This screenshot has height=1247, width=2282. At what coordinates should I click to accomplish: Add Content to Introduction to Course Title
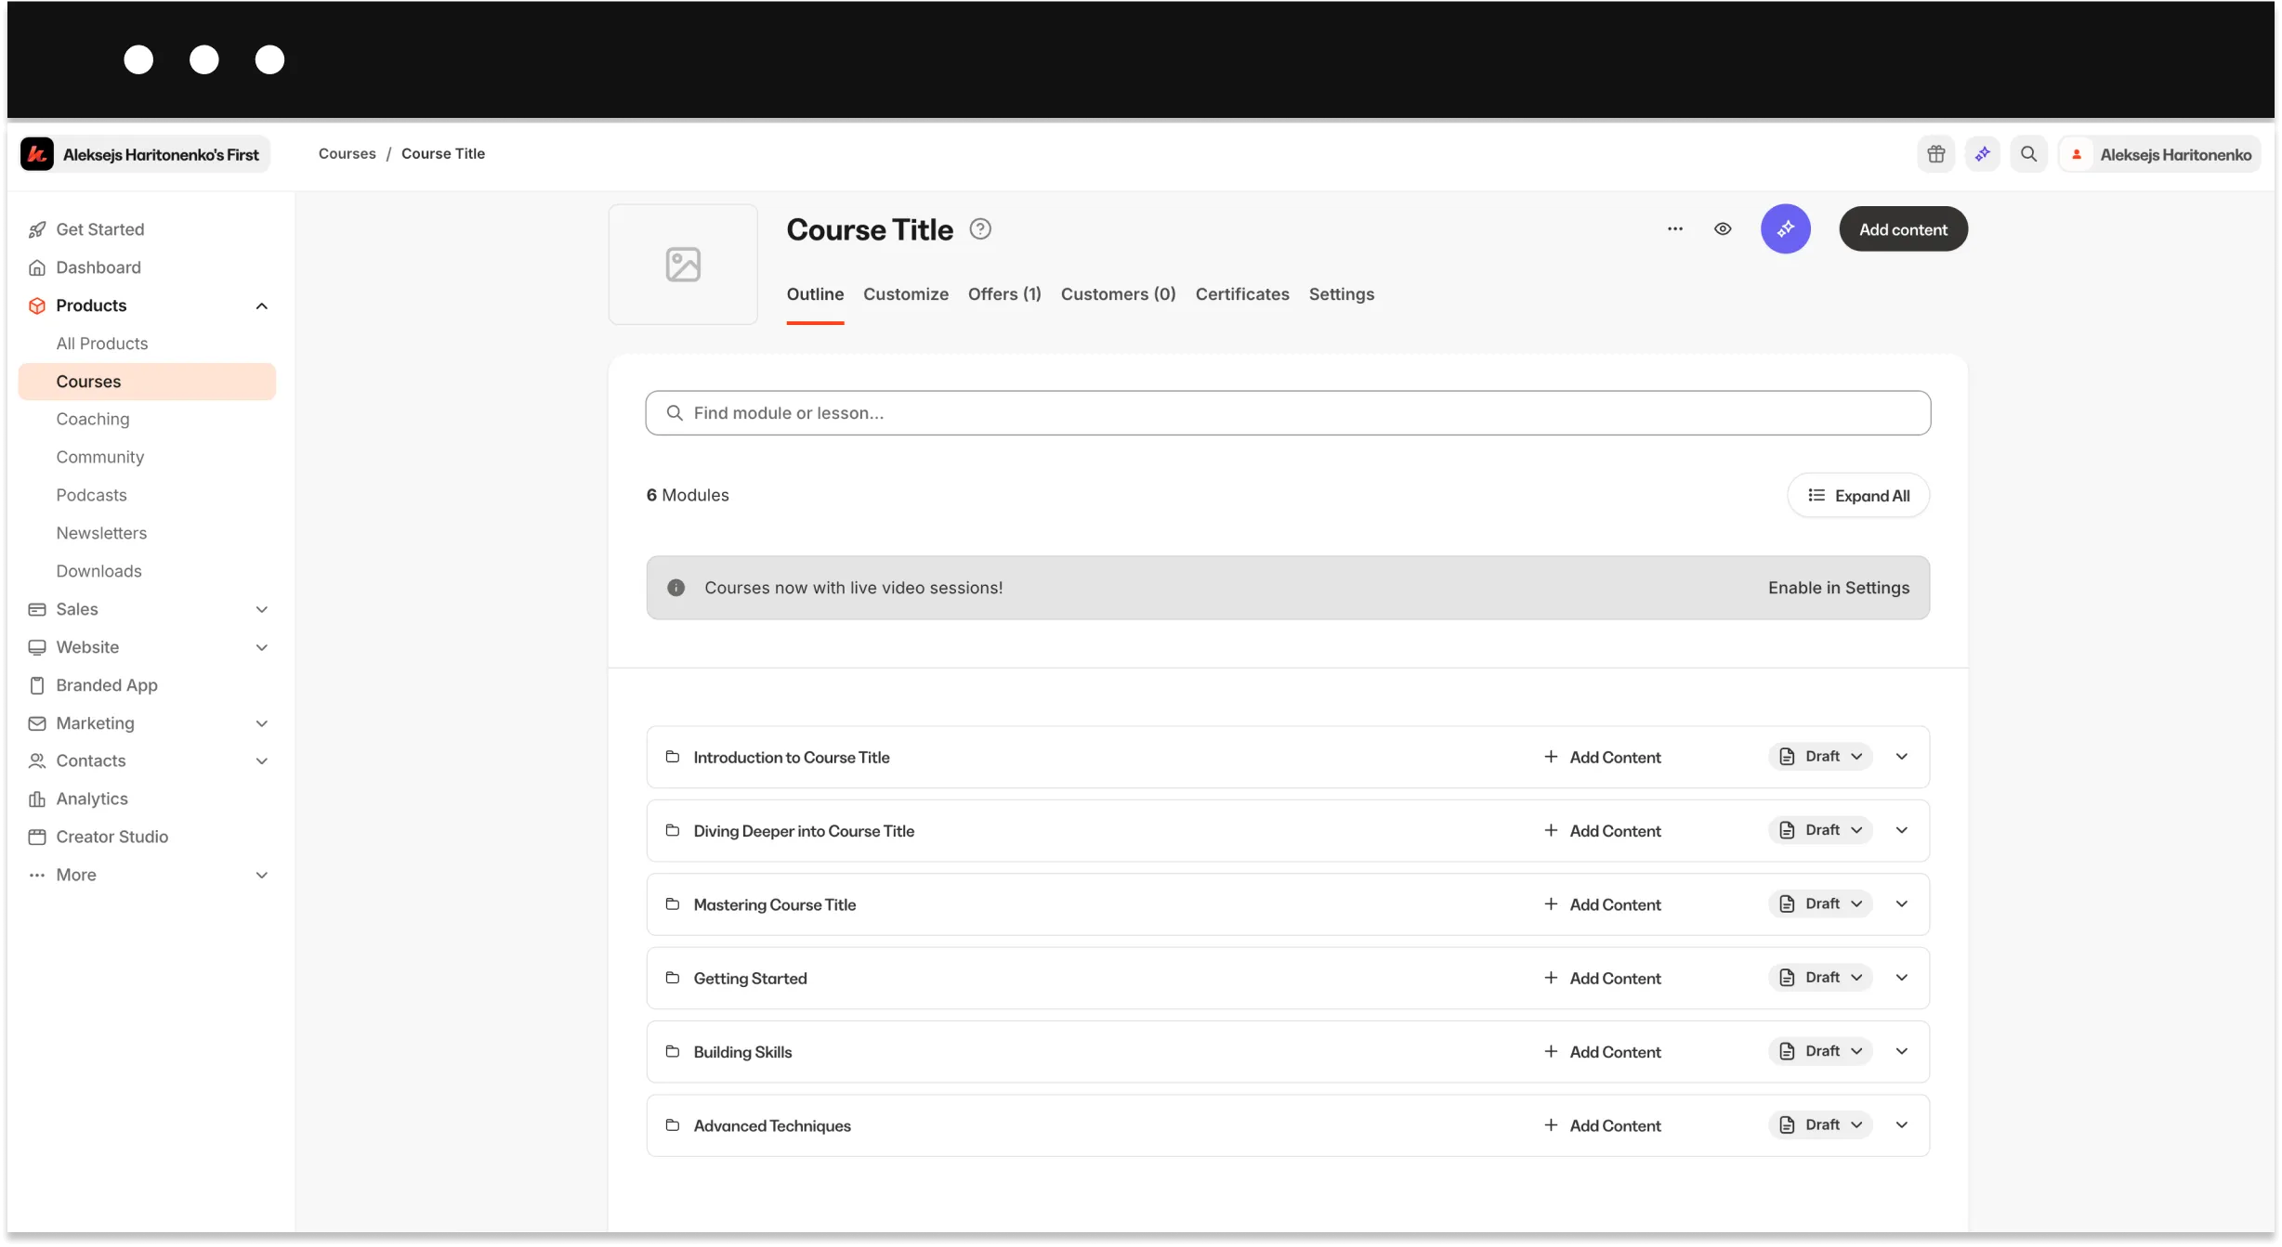tap(1602, 758)
